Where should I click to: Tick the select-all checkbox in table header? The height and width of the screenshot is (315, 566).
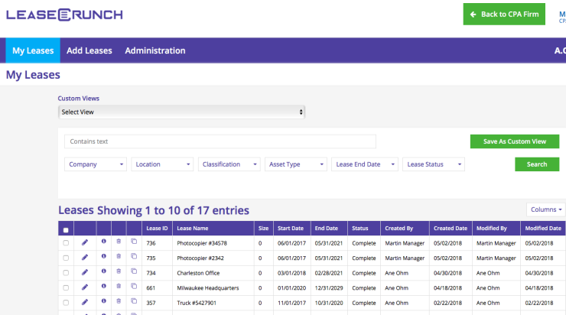pos(66,229)
